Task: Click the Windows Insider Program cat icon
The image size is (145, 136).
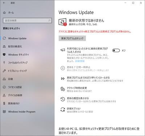Action: 4,111
